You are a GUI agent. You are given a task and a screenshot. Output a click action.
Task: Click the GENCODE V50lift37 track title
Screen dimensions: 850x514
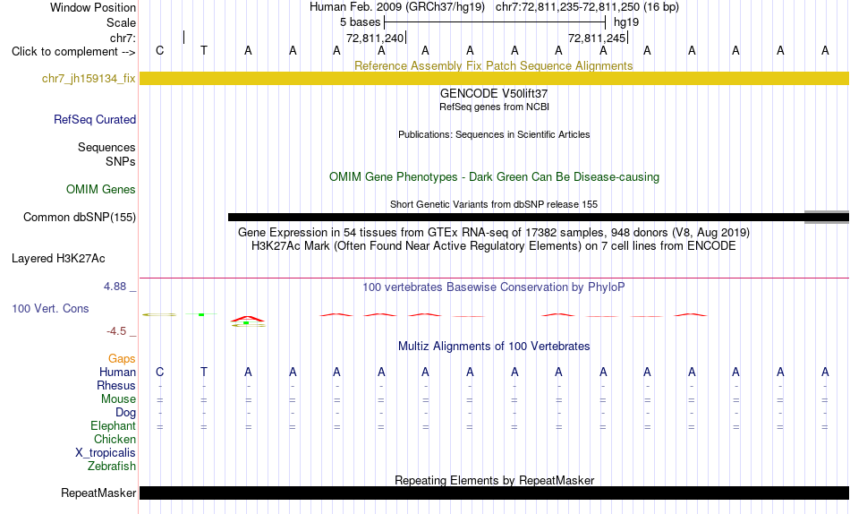tap(494, 94)
